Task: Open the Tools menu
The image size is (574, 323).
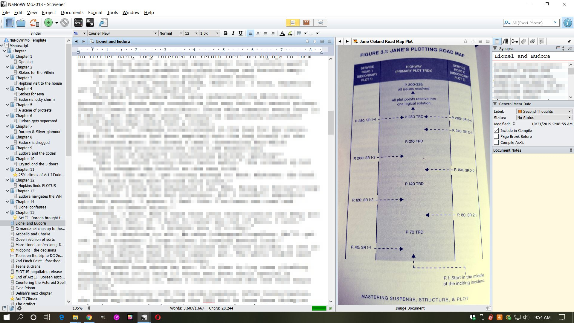Action: (112, 13)
